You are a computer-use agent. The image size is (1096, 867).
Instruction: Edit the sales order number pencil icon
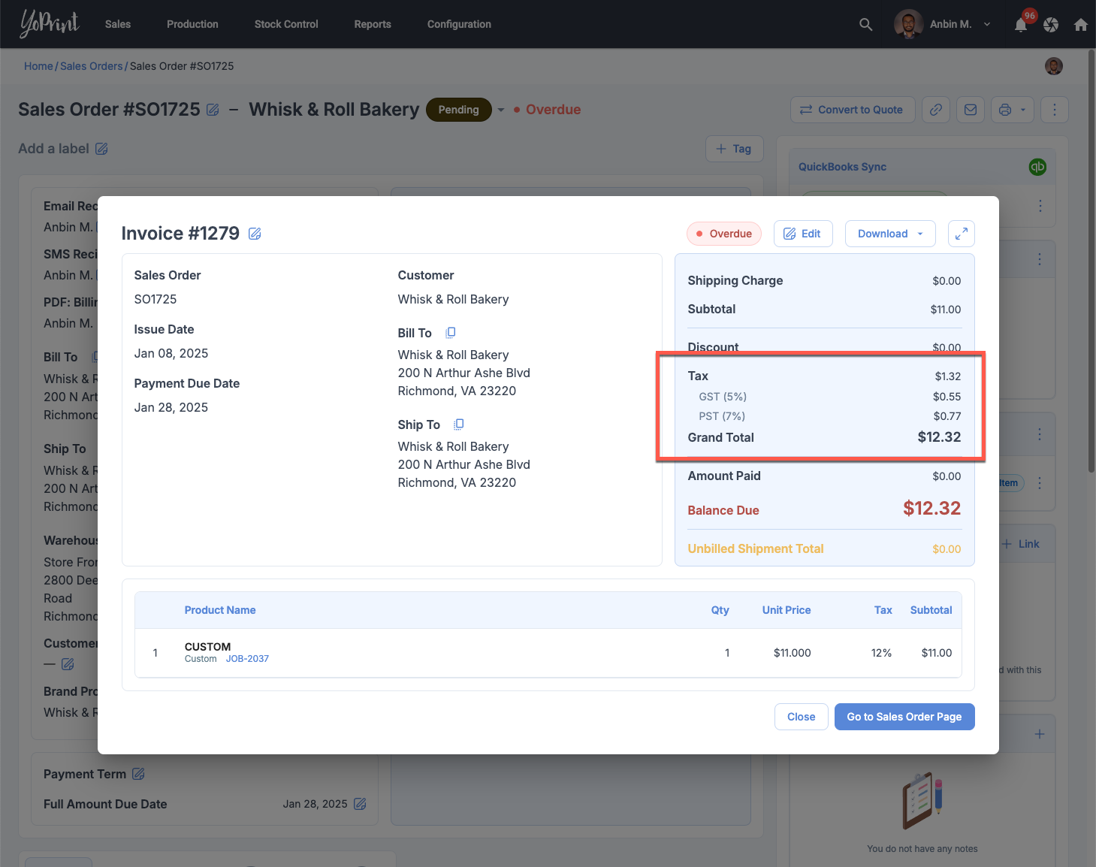213,110
